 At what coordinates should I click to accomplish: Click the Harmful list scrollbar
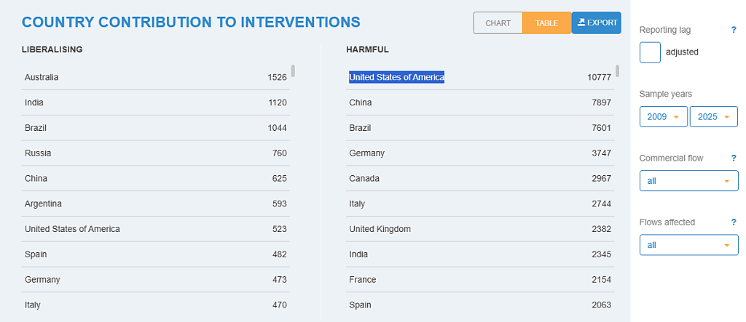(618, 71)
